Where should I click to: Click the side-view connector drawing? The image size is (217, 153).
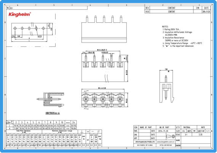[166, 89]
